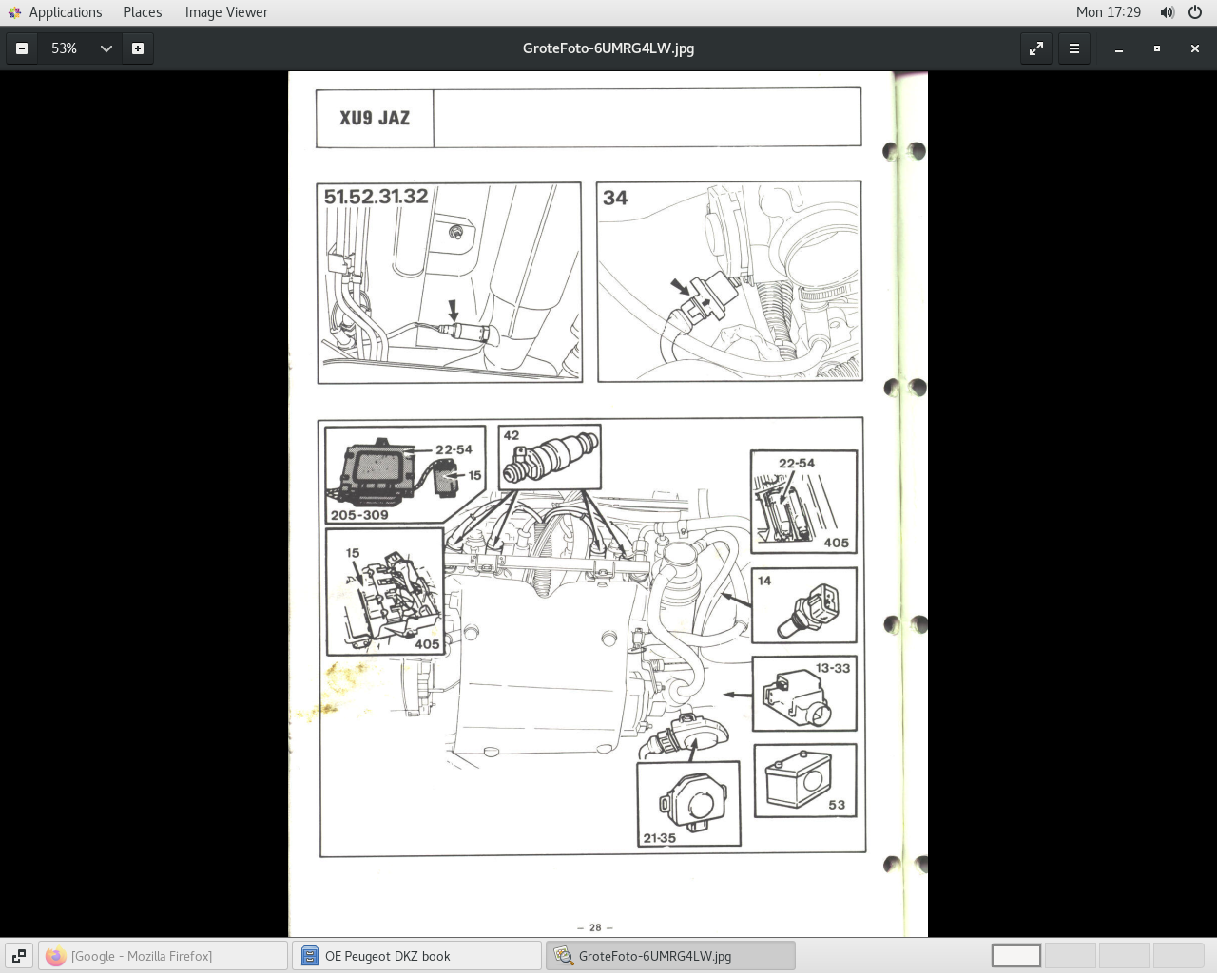Toggle fullscreen mode in Image Viewer
Image resolution: width=1217 pixels, height=973 pixels.
pos(1036,48)
